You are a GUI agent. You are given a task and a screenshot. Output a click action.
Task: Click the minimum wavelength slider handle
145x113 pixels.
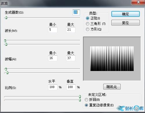point(5,41)
